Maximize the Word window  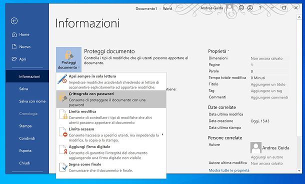point(284,8)
